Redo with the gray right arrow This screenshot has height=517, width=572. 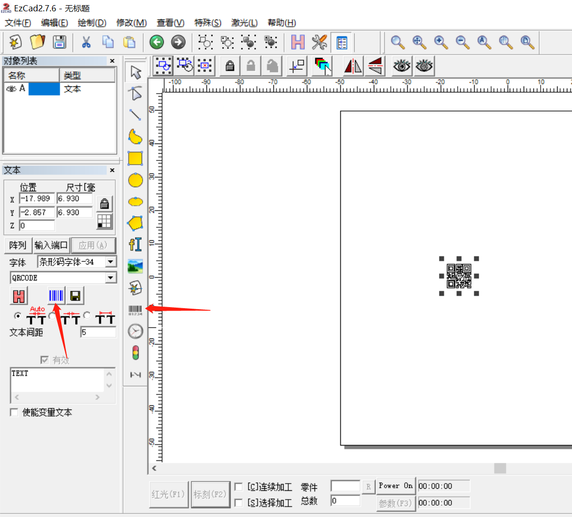tap(178, 42)
